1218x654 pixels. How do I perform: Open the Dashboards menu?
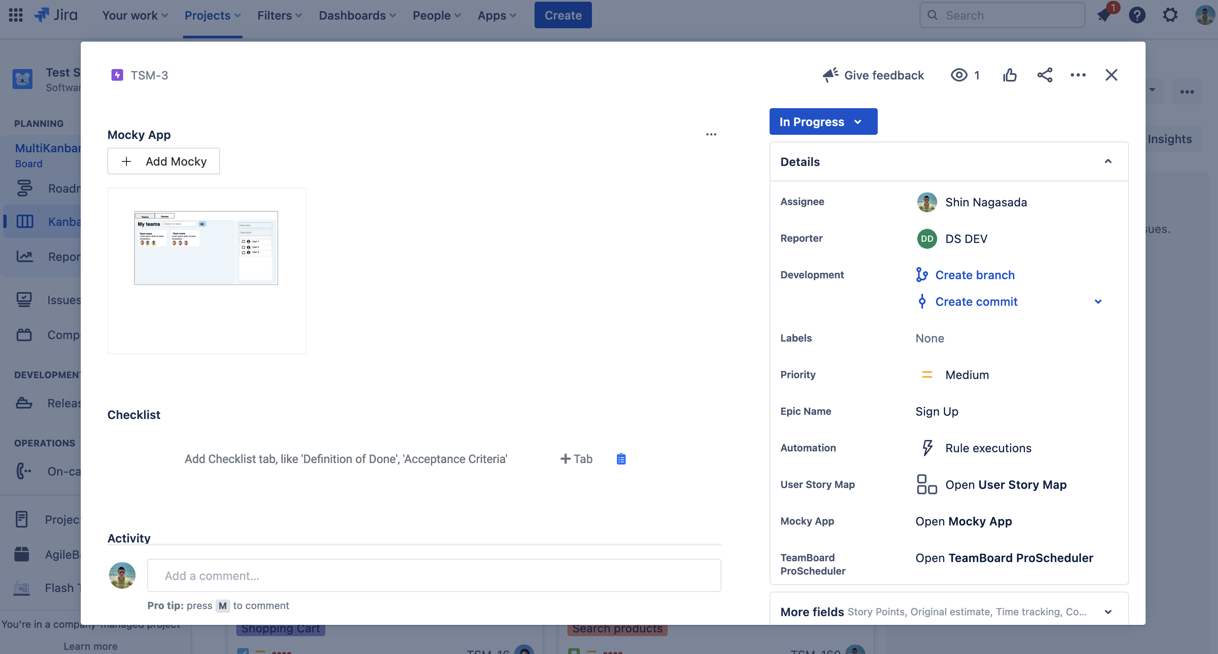pyautogui.click(x=357, y=15)
